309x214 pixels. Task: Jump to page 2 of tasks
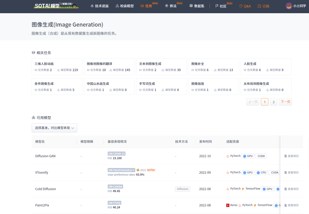pyautogui.click(x=274, y=102)
